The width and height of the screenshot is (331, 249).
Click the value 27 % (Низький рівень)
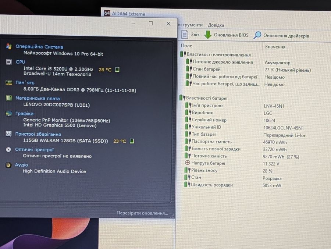[x=288, y=70]
